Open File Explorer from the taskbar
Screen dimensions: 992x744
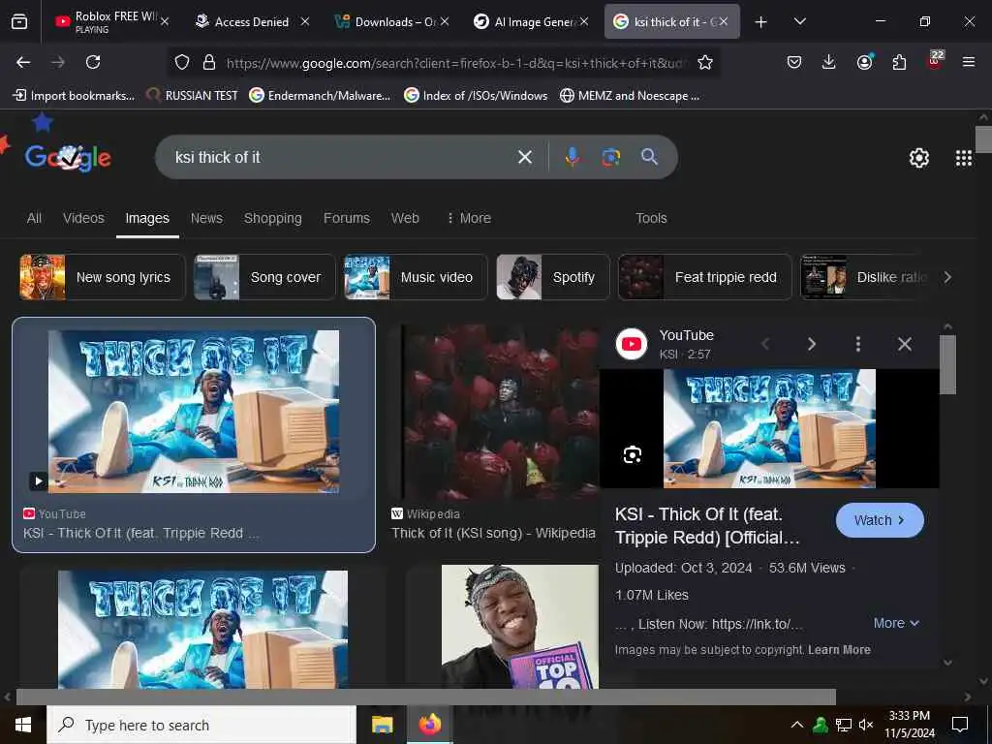(382, 725)
